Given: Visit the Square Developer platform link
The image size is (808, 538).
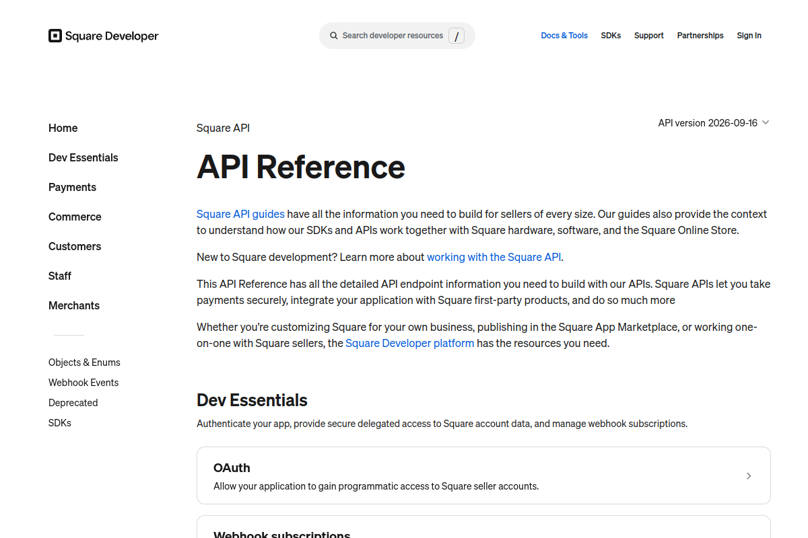Looking at the screenshot, I should (x=410, y=343).
